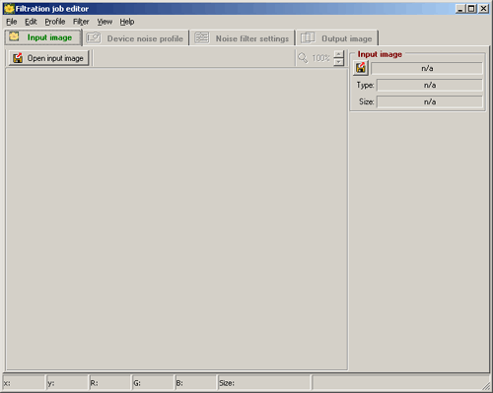Open the Edit menu

(31, 22)
